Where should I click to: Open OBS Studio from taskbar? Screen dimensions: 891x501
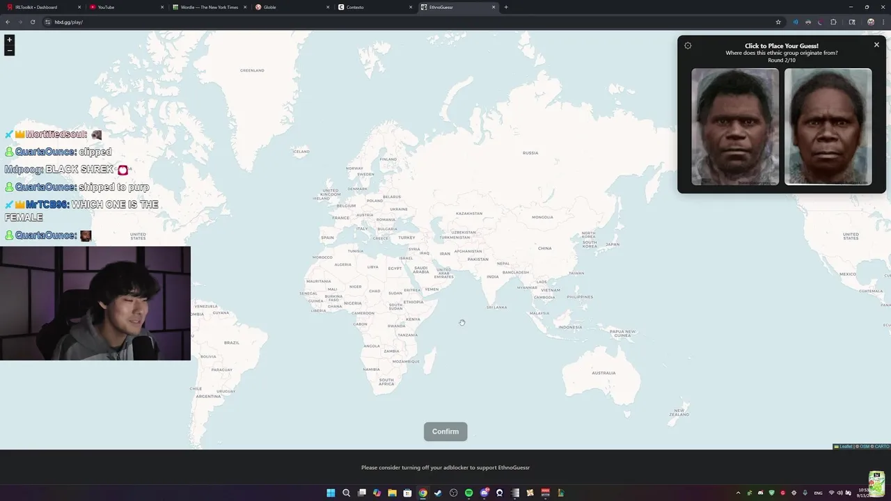pyautogui.click(x=454, y=493)
